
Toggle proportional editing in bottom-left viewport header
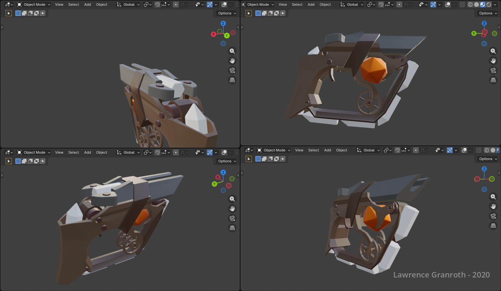176,152
